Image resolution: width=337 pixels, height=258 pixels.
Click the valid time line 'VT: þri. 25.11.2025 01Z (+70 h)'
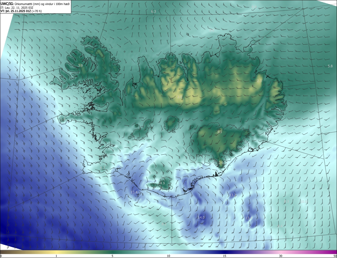[x=21, y=11]
